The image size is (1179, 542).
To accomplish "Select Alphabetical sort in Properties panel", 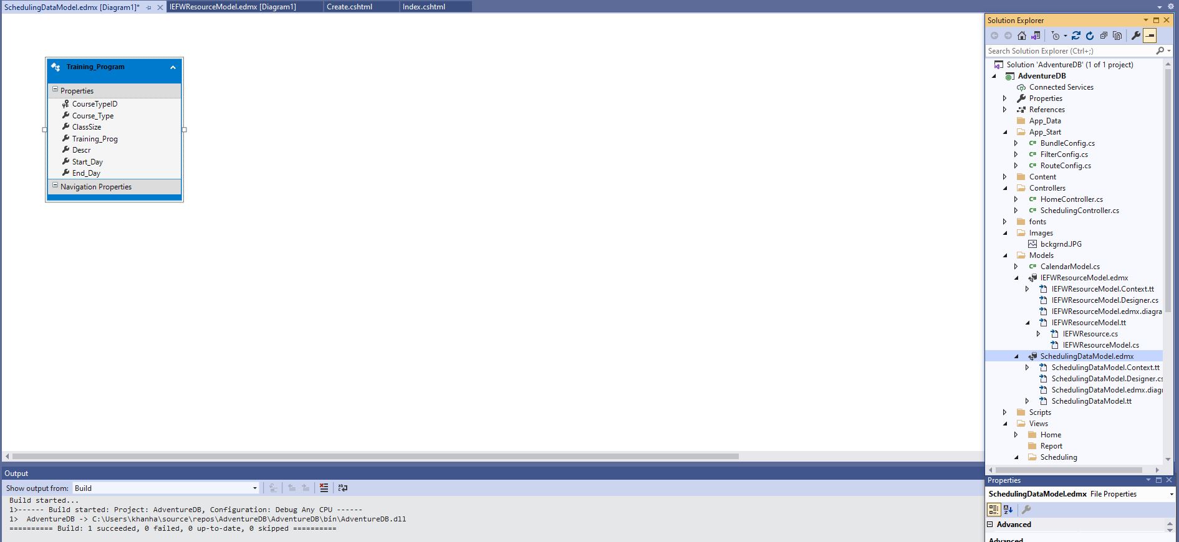I will tap(1008, 510).
